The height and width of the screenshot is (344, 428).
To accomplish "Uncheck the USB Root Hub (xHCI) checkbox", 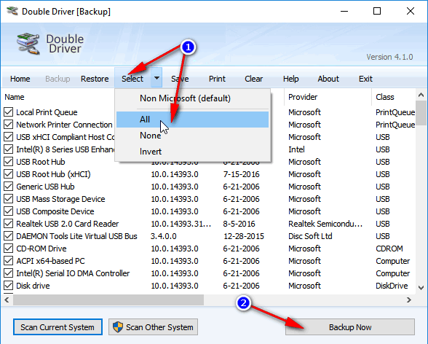I will tap(8, 174).
